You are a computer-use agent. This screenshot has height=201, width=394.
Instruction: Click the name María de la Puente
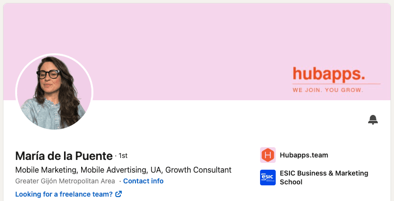coord(64,156)
